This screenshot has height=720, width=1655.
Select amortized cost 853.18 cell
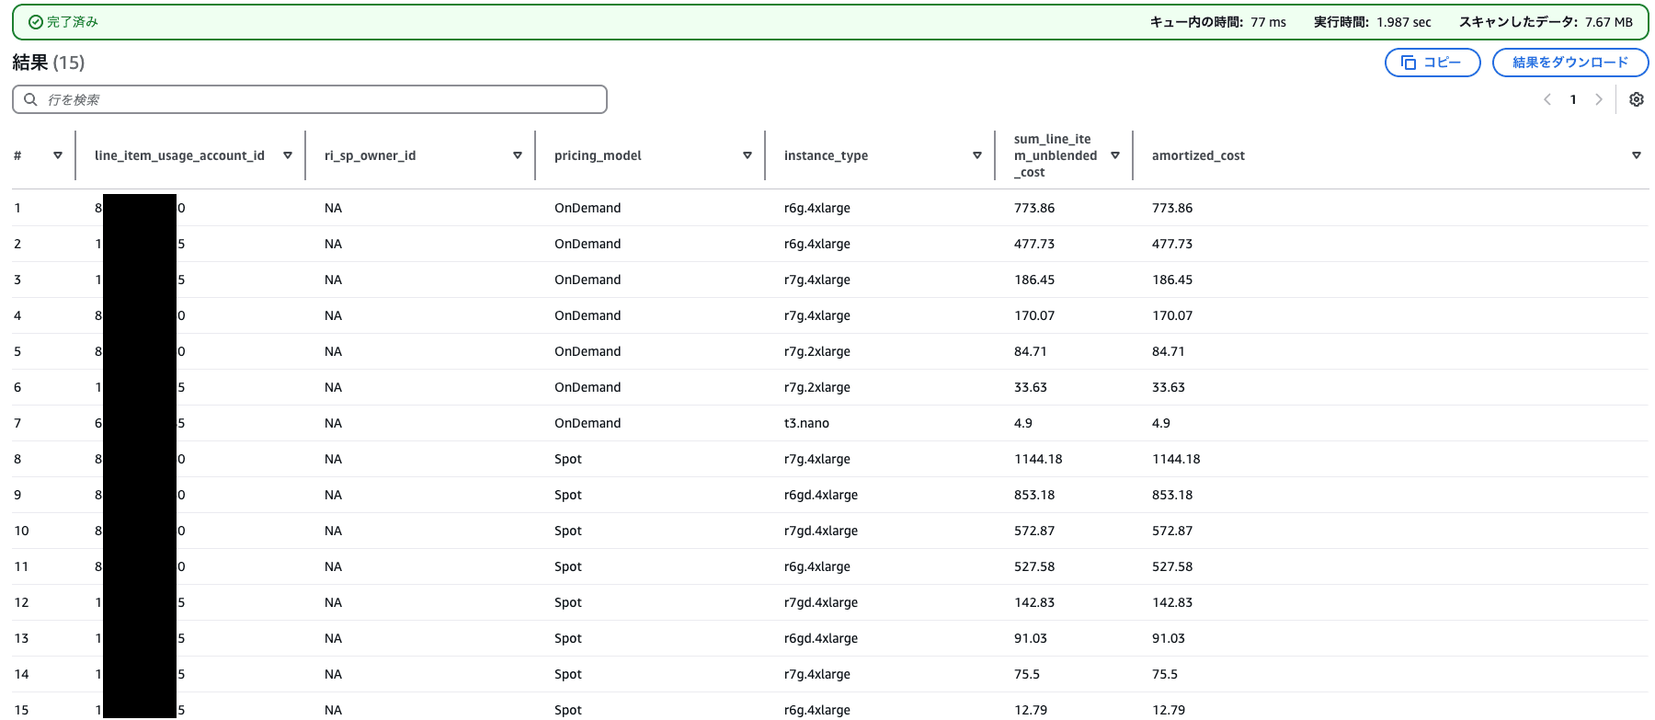point(1172,495)
